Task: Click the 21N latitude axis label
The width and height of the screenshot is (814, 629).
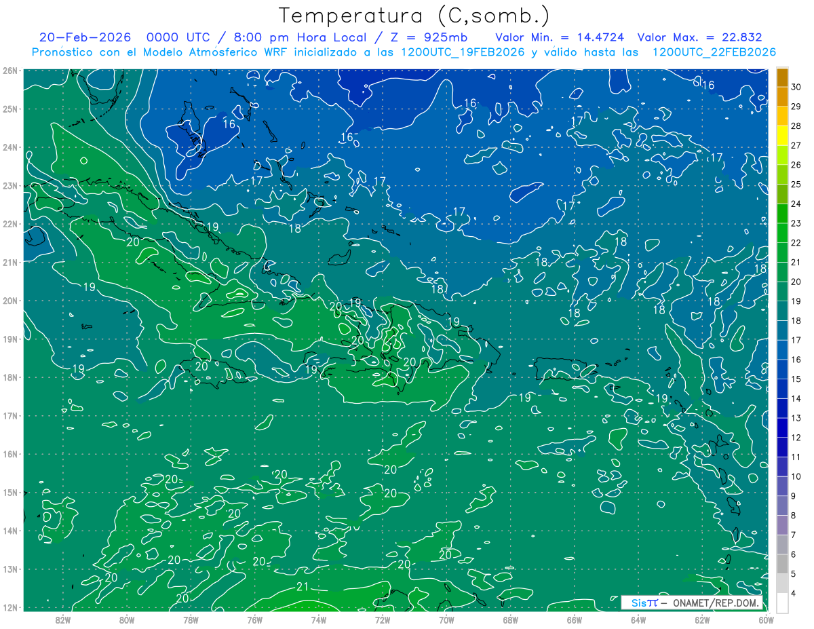Action: pyautogui.click(x=10, y=262)
